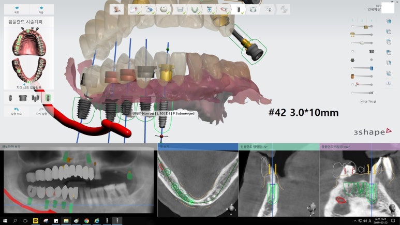Click the next arrow button labeled 다음
The height and width of the screenshot is (225, 400).
tap(40, 10)
